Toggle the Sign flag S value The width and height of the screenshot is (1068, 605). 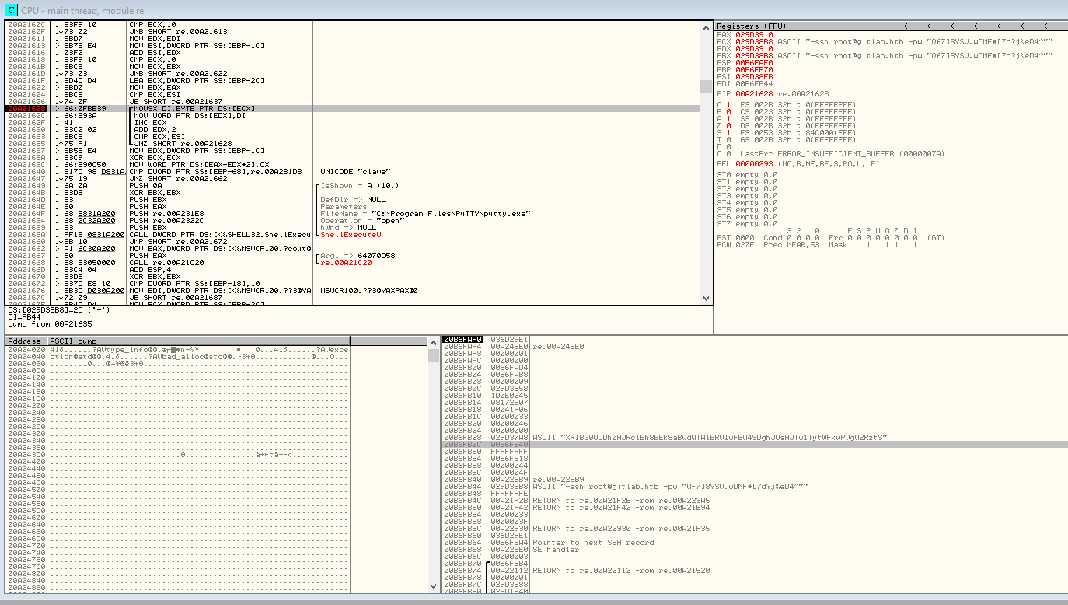click(728, 132)
